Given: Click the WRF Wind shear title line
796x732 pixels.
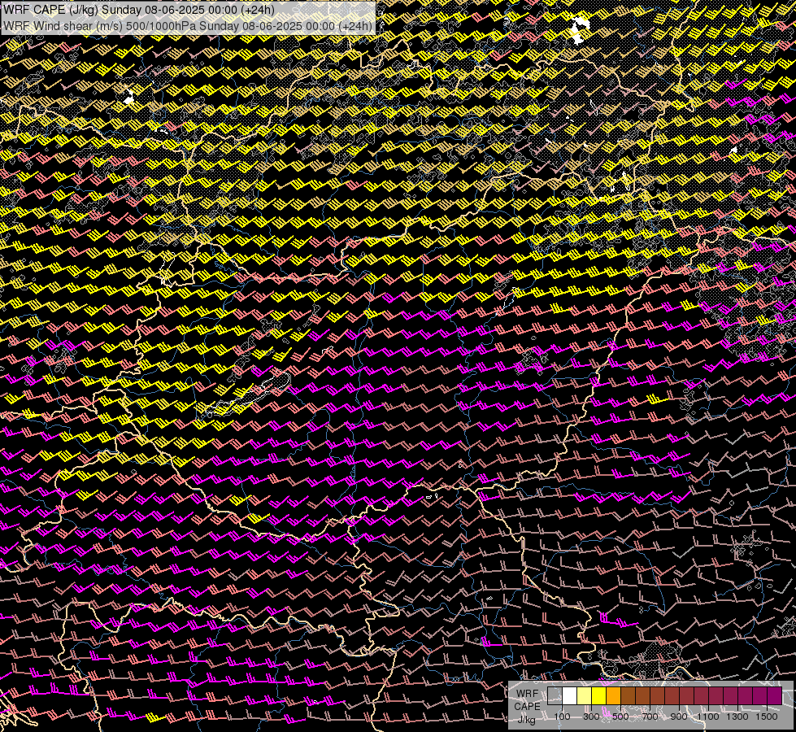Looking at the screenshot, I should (x=188, y=26).
